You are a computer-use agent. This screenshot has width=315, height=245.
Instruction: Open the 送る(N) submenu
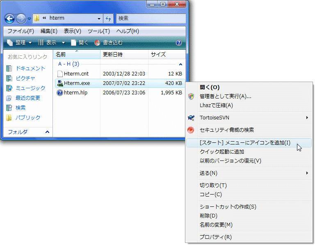click(x=249, y=173)
